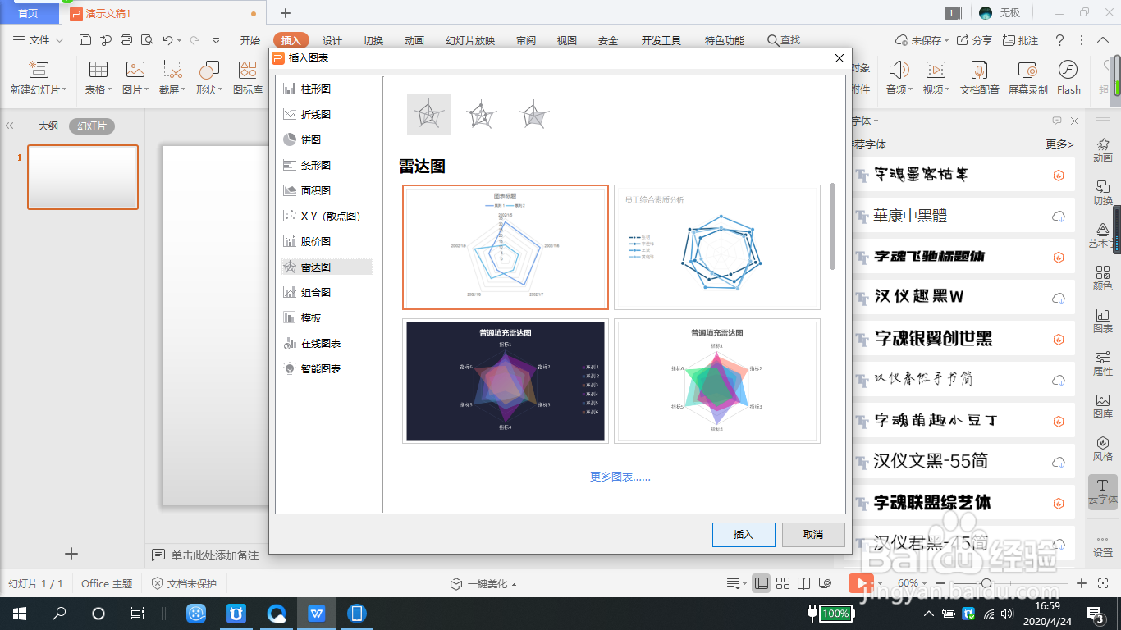Click the undo icon in quick toolbar

pyautogui.click(x=167, y=40)
